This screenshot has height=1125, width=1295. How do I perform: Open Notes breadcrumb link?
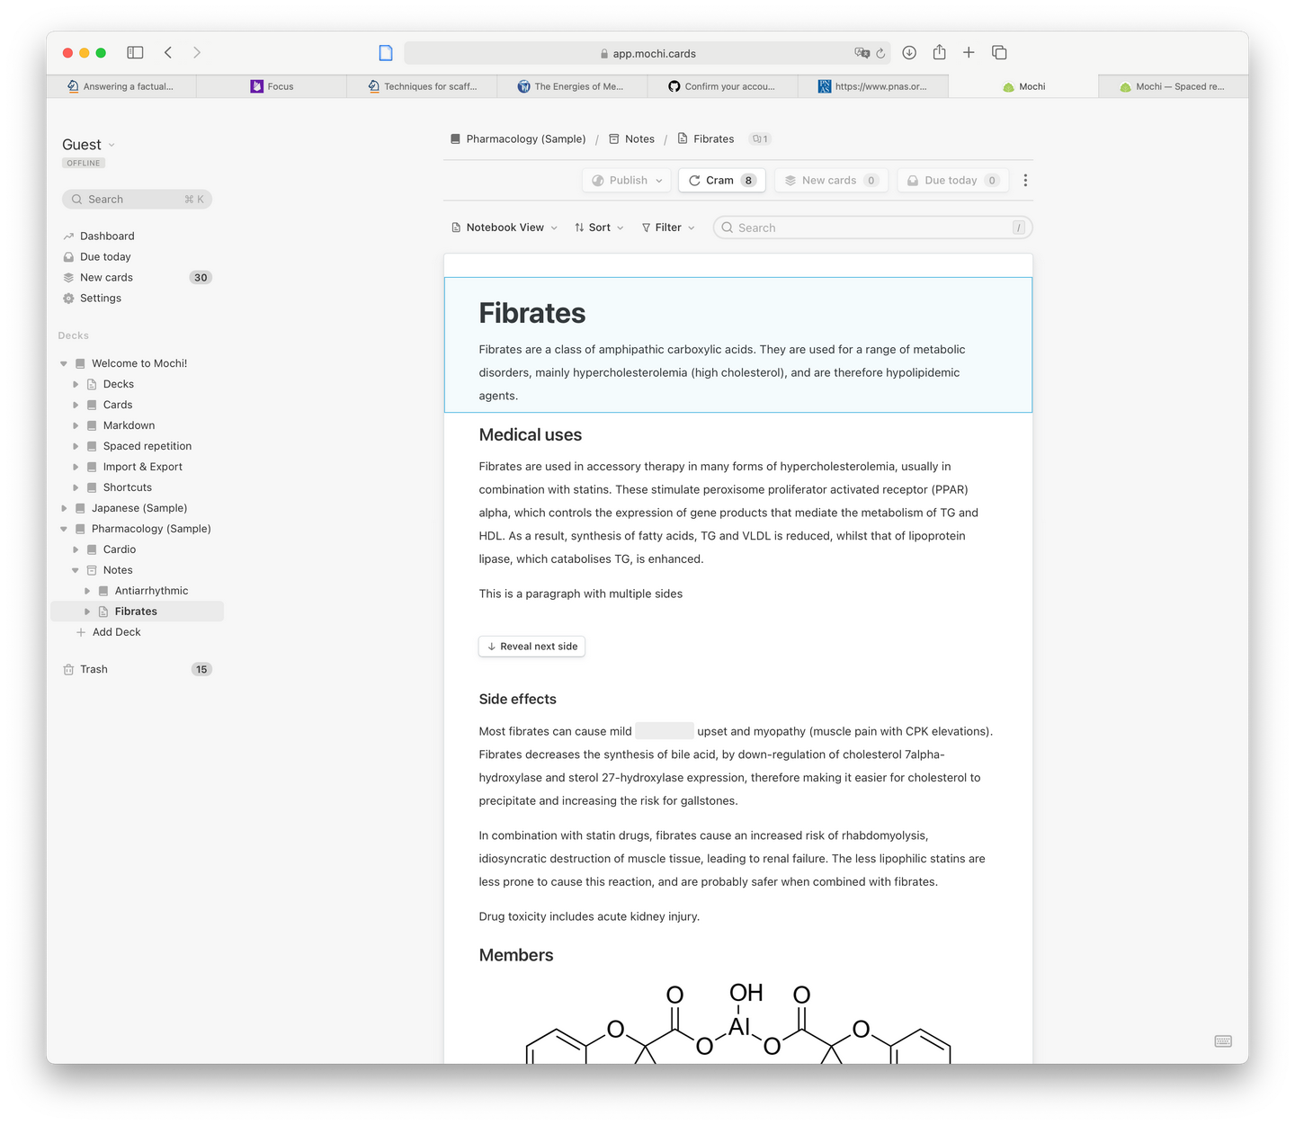click(632, 139)
